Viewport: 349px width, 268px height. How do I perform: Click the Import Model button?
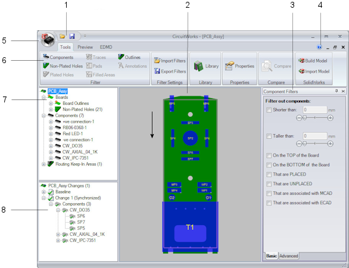(x=314, y=71)
